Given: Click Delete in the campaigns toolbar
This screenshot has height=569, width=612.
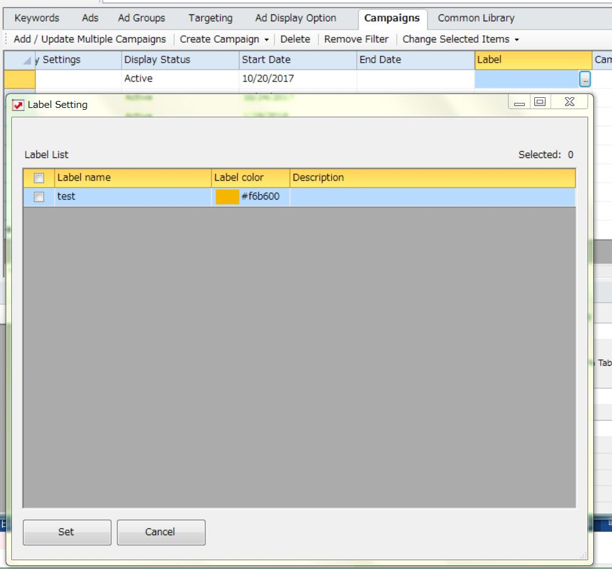Looking at the screenshot, I should point(295,39).
